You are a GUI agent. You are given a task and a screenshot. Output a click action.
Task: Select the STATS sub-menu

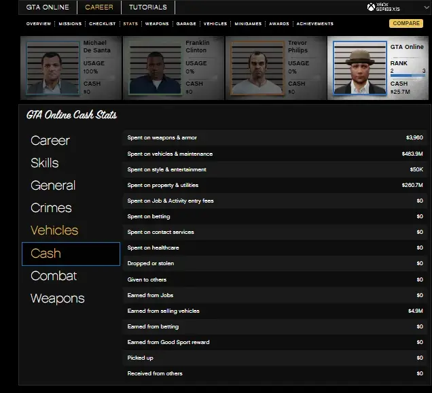tap(130, 24)
